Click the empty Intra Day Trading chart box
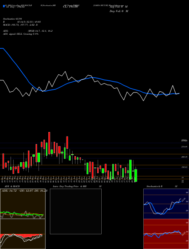This screenshot has height=249, width=189. pos(76,211)
